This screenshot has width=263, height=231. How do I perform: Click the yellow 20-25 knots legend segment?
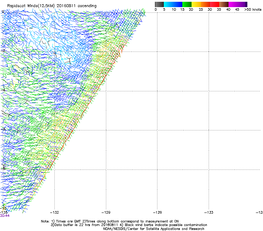click(x=196, y=4)
